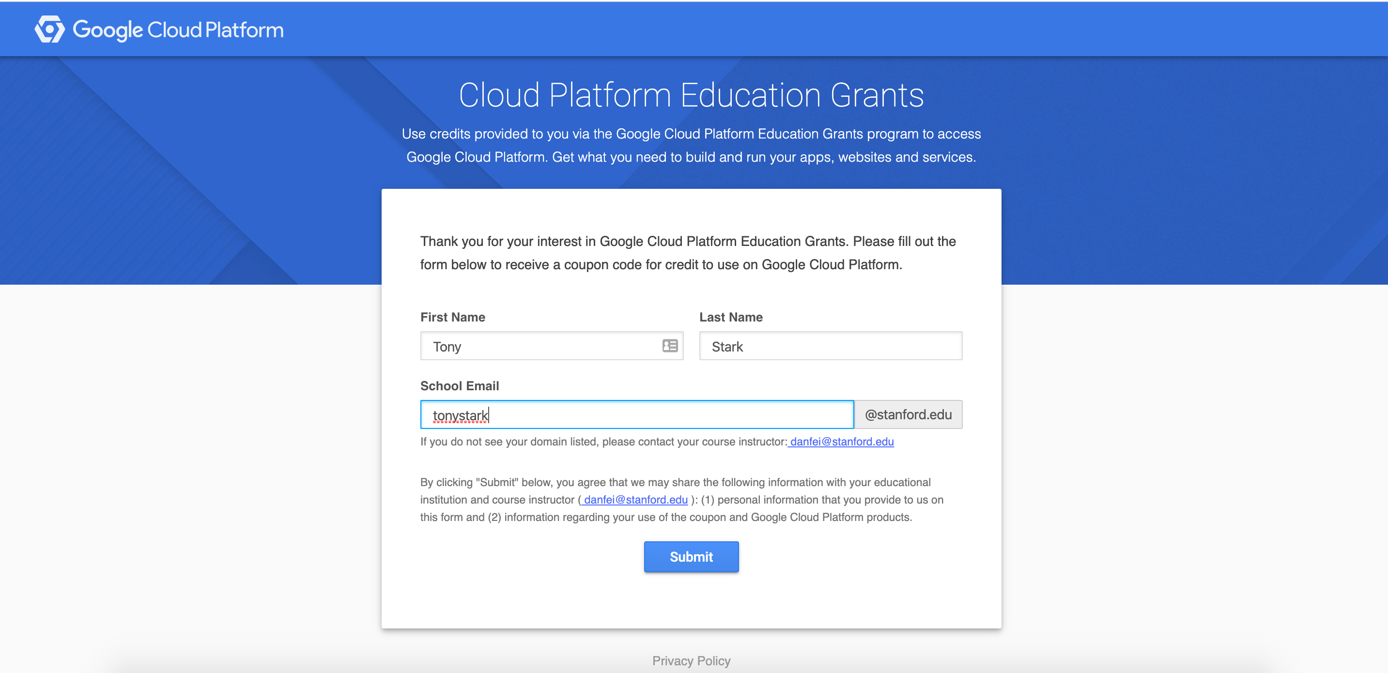The width and height of the screenshot is (1388, 673).
Task: Focus the First Name field containing Tony
Action: pyautogui.click(x=539, y=346)
